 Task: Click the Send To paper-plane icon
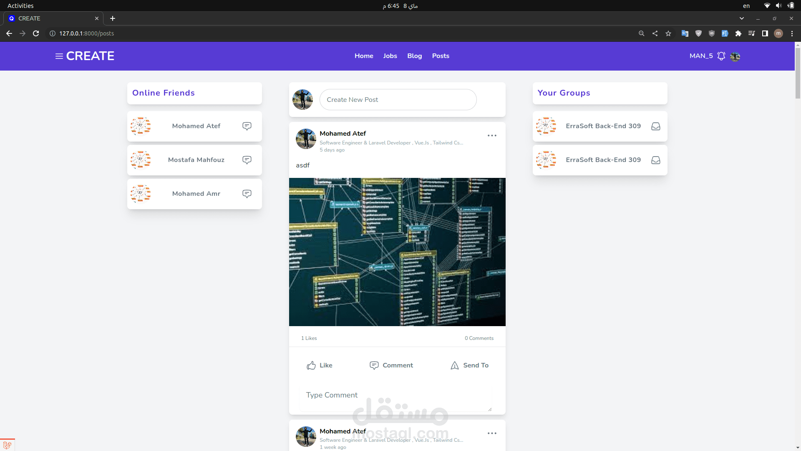(x=455, y=365)
